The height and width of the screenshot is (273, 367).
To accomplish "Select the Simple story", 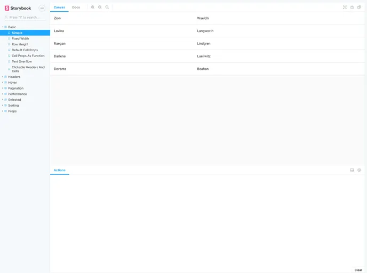I will pyautogui.click(x=25, y=33).
